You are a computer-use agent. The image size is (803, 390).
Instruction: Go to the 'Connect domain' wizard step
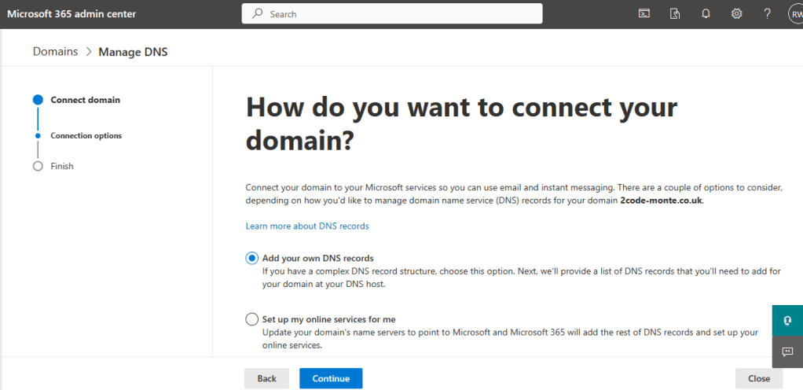click(x=85, y=100)
